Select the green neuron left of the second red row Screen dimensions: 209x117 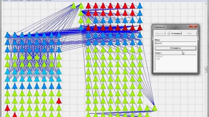[81, 13]
